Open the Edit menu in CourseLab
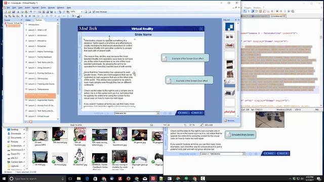The image size is (324, 182). (14, 8)
